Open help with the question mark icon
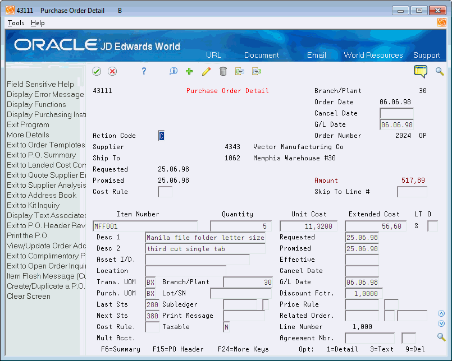 click(144, 71)
